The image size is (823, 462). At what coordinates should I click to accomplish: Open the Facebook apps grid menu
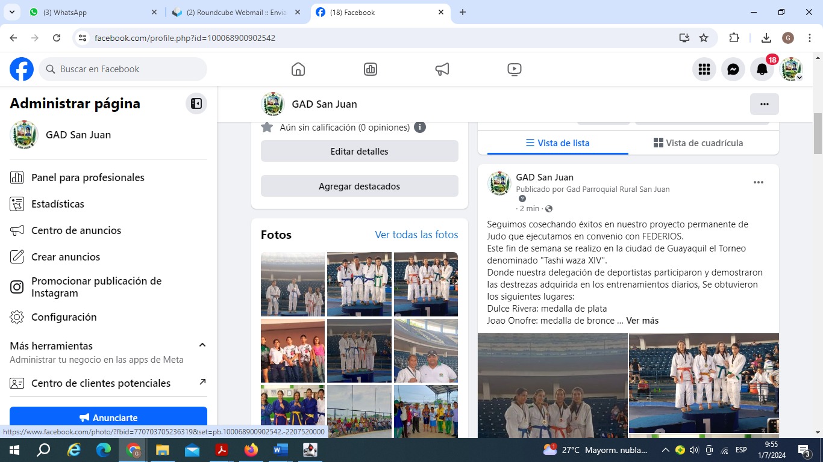click(704, 69)
